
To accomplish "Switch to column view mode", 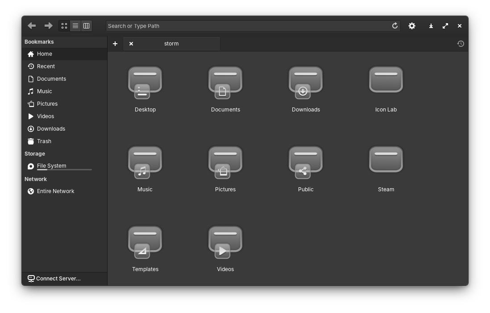I will [87, 26].
